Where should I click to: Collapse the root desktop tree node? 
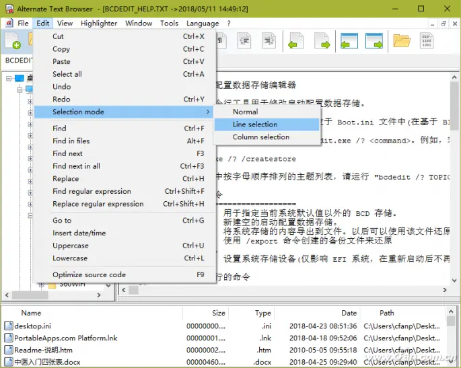[10, 78]
